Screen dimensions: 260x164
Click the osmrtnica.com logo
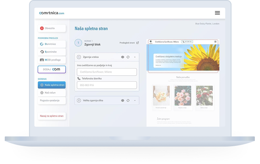click(x=52, y=13)
